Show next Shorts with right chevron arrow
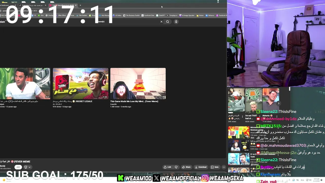This screenshot has height=183, width=325. 279,103
